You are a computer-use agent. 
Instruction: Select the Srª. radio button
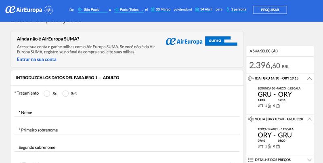66,93
